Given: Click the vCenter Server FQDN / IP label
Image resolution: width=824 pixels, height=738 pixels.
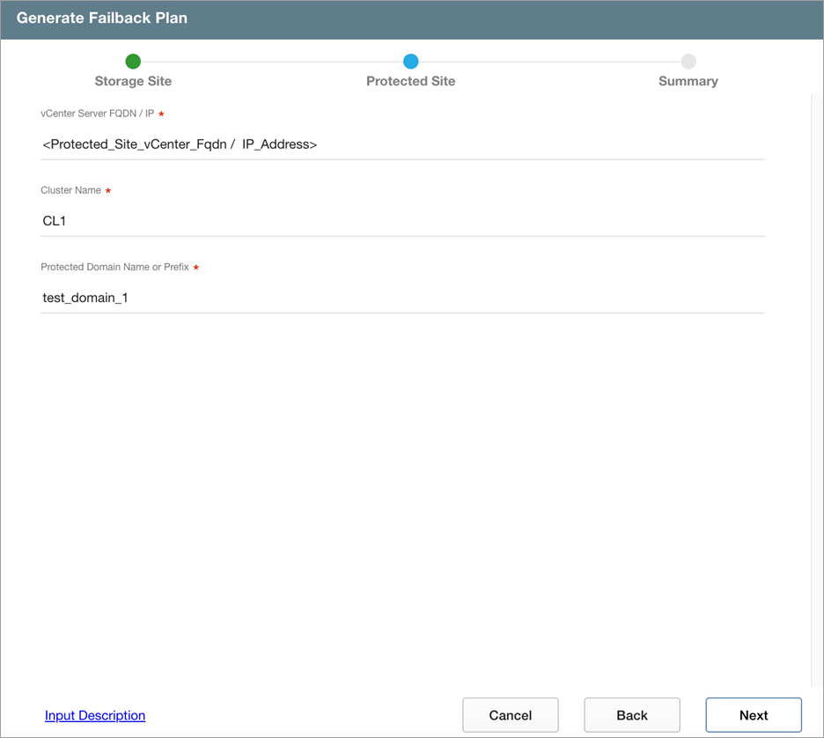Looking at the screenshot, I should tap(97, 114).
